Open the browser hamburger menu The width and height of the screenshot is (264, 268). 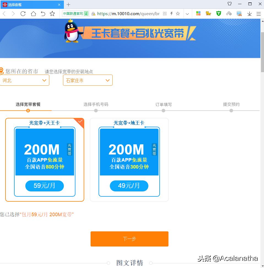click(x=258, y=14)
